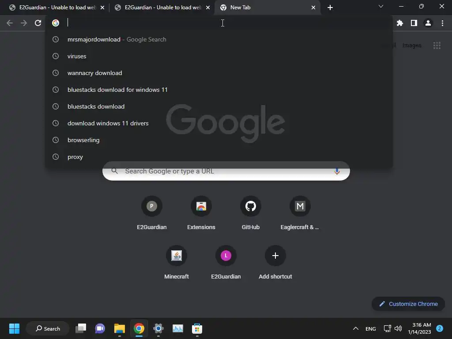Show hidden system tray icons
This screenshot has width=452, height=339.
356,328
